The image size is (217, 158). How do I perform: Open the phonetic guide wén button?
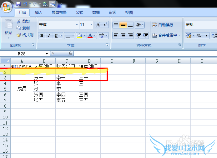pyautogui.click(x=102, y=36)
